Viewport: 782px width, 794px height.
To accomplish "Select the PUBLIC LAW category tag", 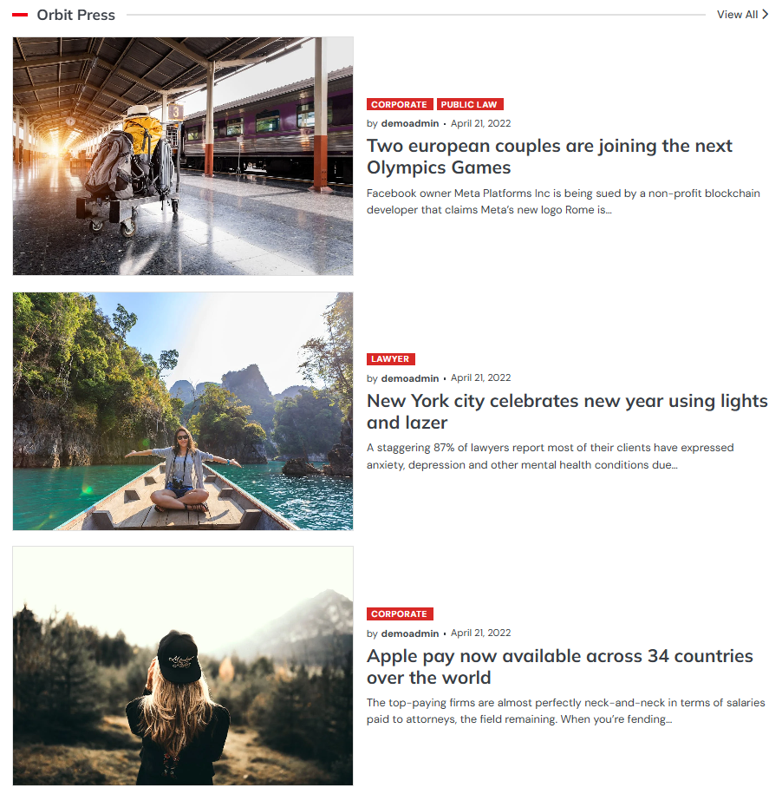I will 469,104.
